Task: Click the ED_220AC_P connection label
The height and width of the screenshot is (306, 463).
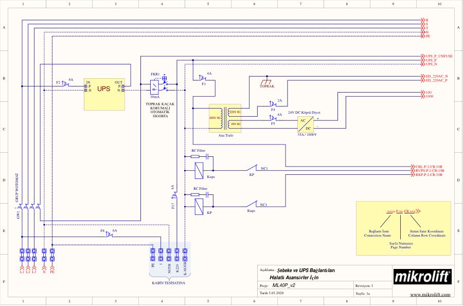Action: [x=436, y=80]
